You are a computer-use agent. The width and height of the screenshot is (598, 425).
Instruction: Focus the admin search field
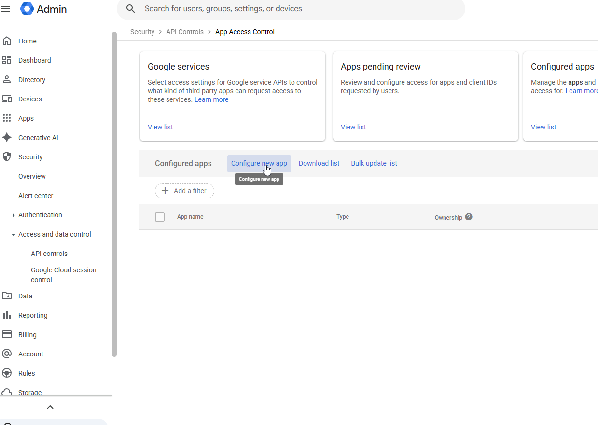291,9
